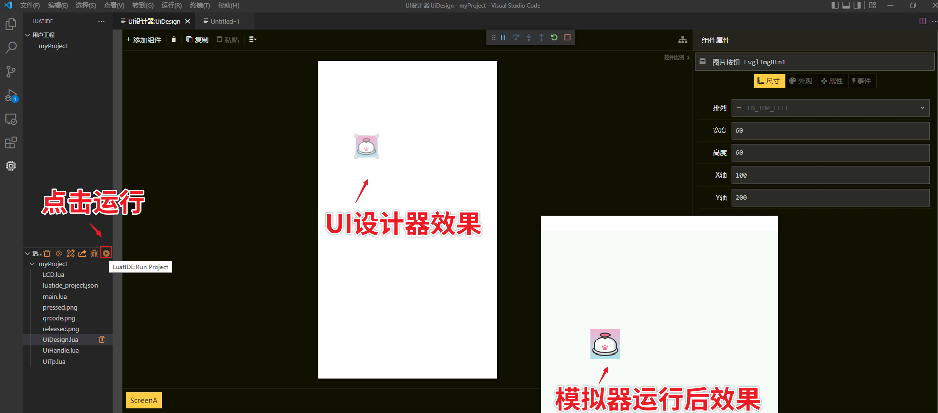Open 文件(F) menu
Image resolution: width=938 pixels, height=413 pixels.
click(x=30, y=5)
